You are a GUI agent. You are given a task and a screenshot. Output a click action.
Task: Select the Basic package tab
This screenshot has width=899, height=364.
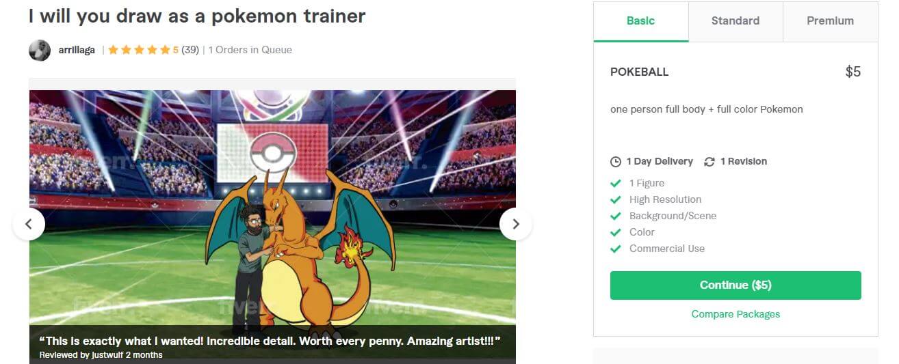[641, 21]
